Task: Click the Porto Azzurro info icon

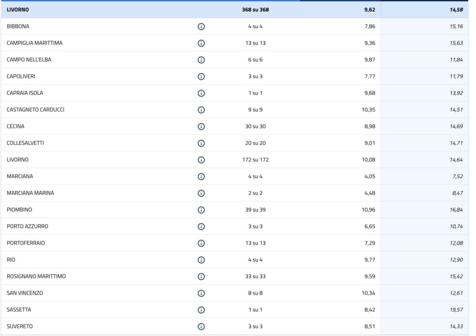Action: [x=201, y=226]
